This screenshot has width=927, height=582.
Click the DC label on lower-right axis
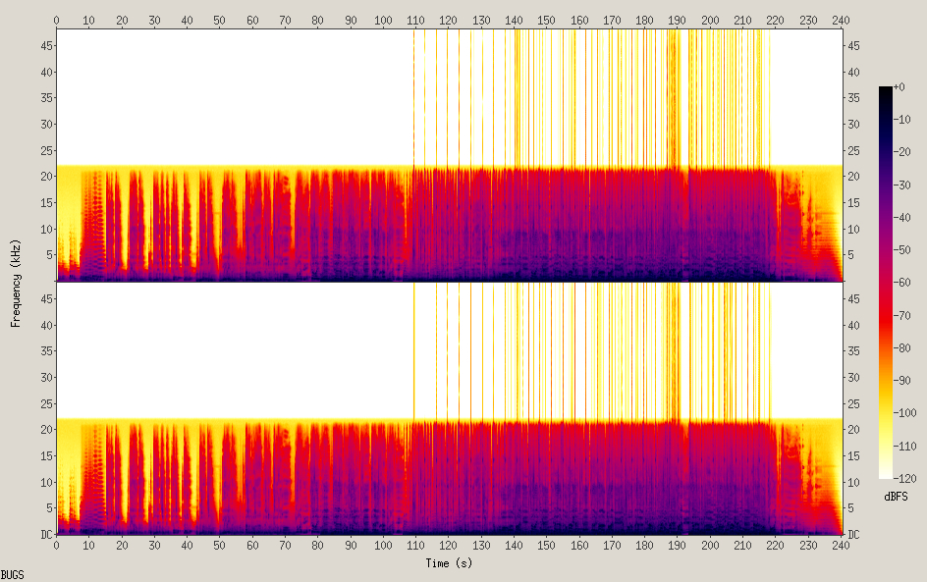(853, 534)
